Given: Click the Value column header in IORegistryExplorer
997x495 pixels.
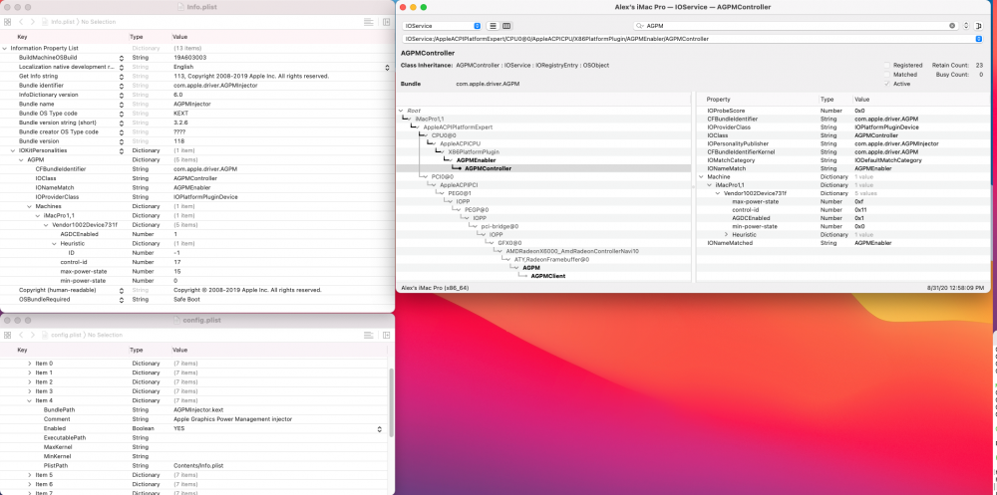Looking at the screenshot, I should [861, 100].
